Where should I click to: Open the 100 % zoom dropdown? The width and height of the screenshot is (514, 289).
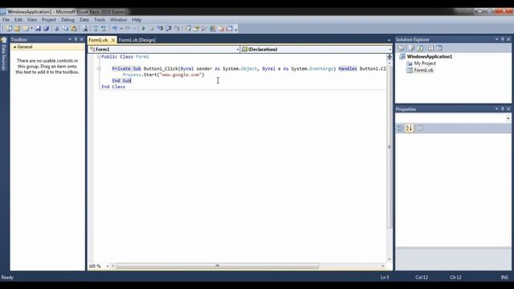(x=107, y=266)
